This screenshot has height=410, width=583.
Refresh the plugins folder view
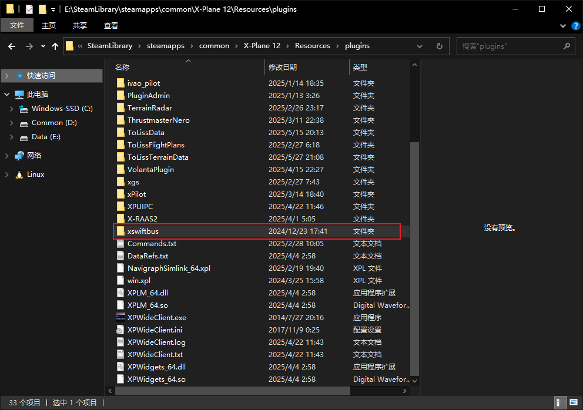click(439, 46)
